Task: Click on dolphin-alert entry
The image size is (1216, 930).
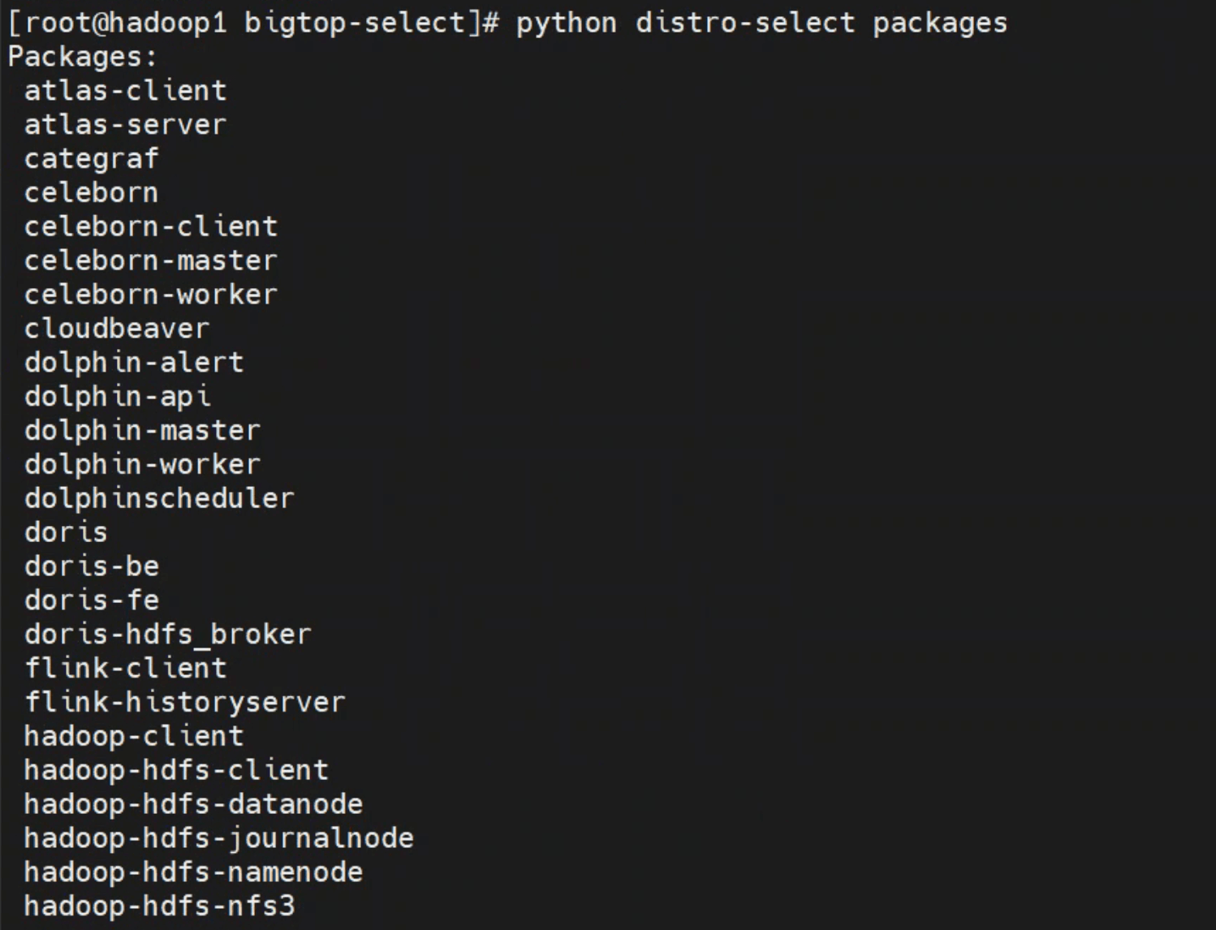Action: pyautogui.click(x=134, y=363)
